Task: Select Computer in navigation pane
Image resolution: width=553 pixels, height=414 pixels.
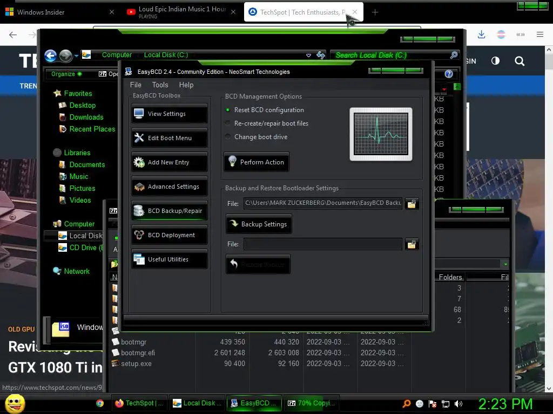Action: tap(73, 224)
